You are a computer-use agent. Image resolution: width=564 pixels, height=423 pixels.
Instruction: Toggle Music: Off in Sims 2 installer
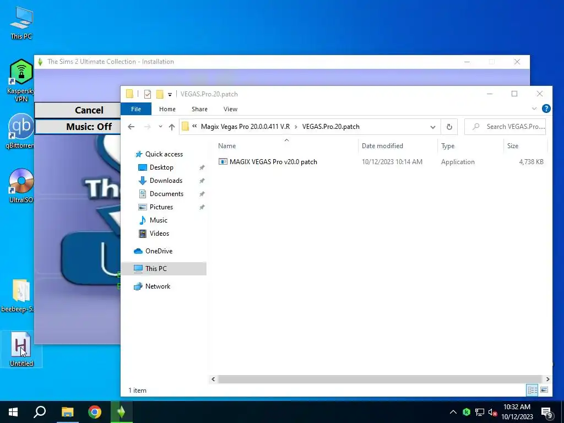point(77,127)
